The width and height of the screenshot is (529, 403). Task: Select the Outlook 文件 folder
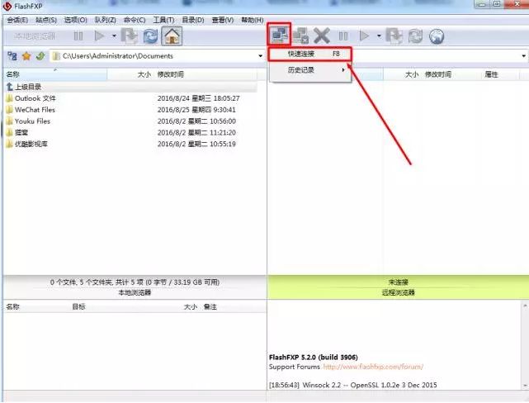31,98
